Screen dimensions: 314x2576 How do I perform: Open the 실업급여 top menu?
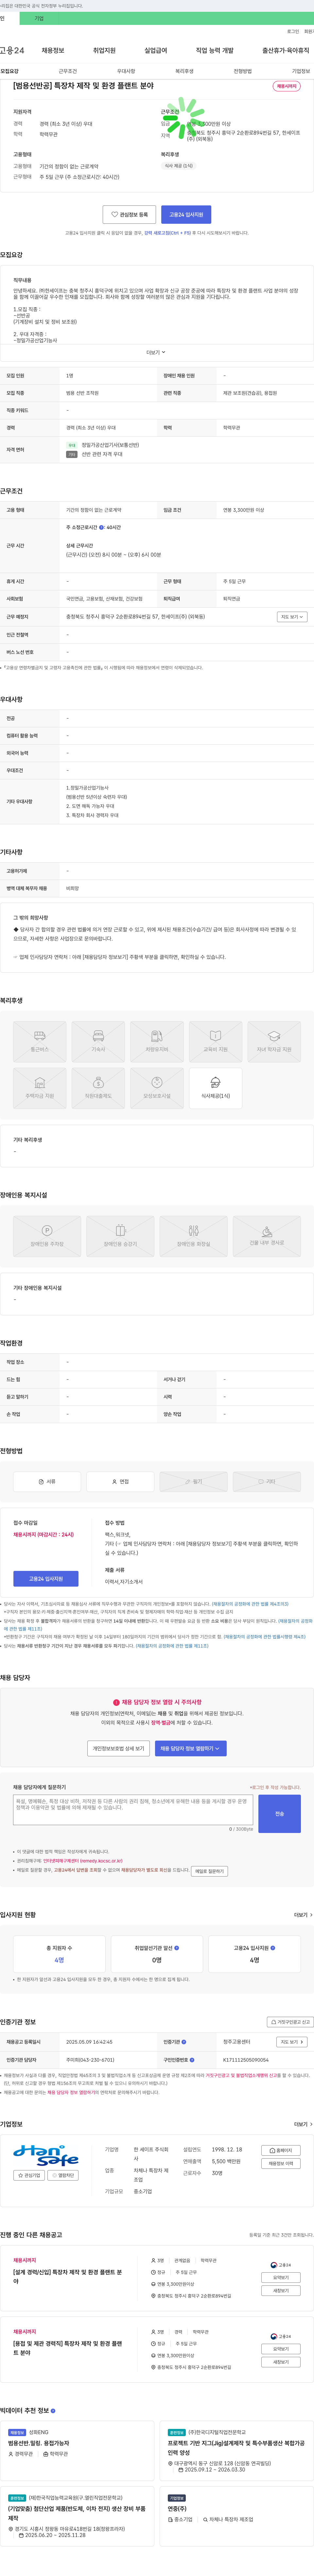tap(155, 50)
